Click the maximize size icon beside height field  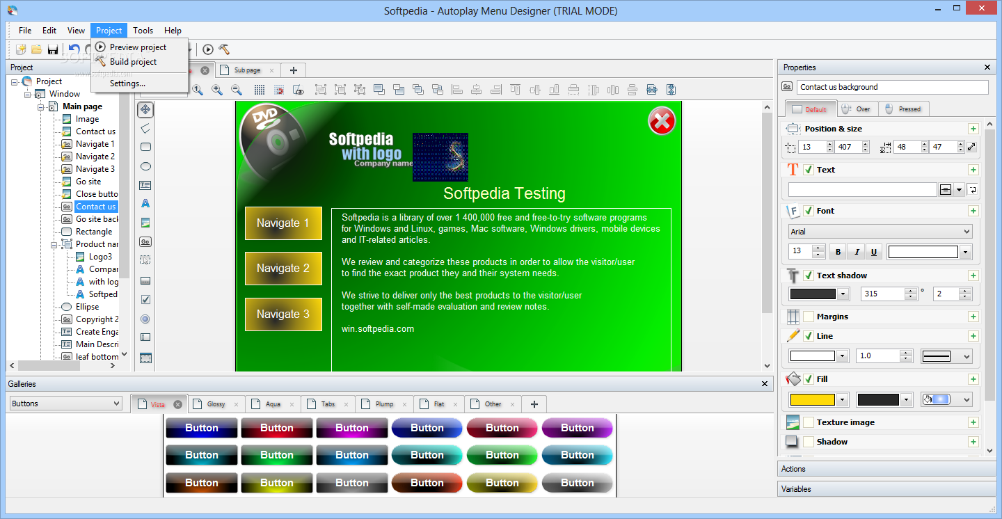pos(971,147)
